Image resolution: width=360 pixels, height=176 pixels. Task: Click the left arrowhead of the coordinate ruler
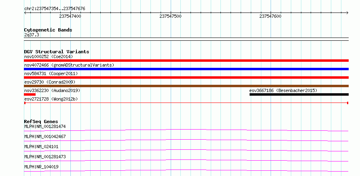pos(25,13)
